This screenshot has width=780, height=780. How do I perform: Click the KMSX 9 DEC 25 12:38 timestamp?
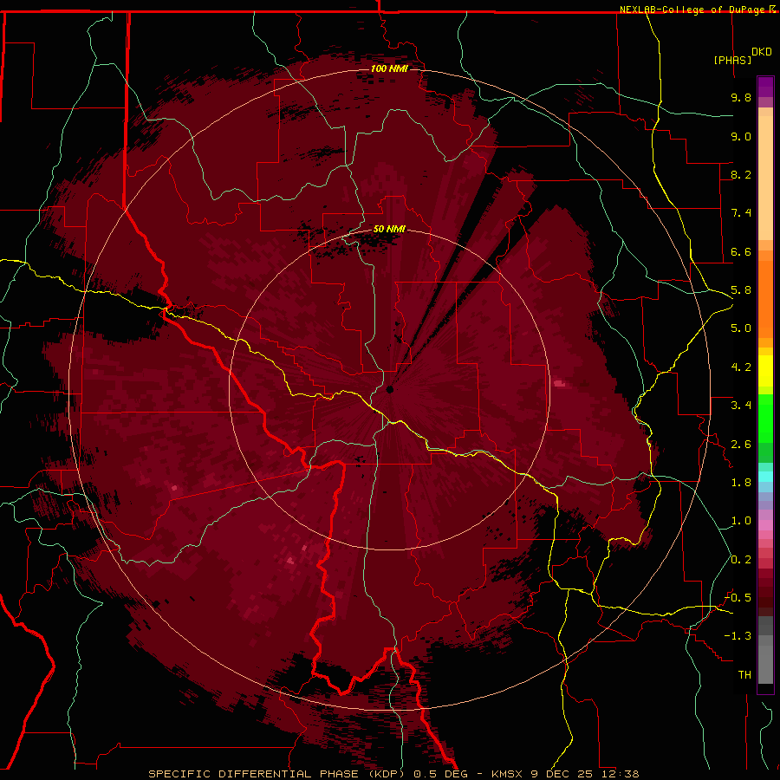[x=565, y=774]
